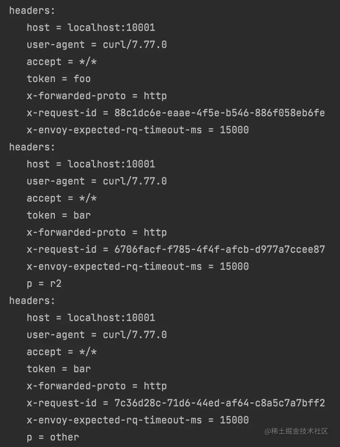Screen dimensions: 340x447
Task: Click the first 'accept = */*' line
Action: coord(61,62)
